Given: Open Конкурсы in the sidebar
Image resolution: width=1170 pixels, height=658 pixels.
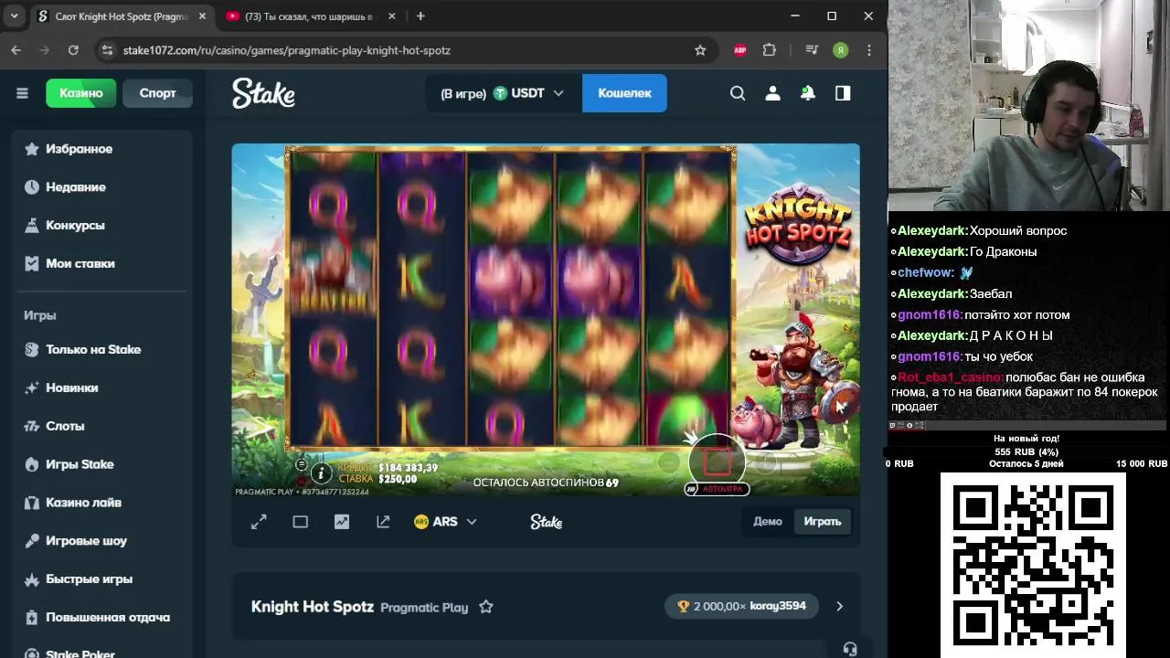Looking at the screenshot, I should point(102,226).
